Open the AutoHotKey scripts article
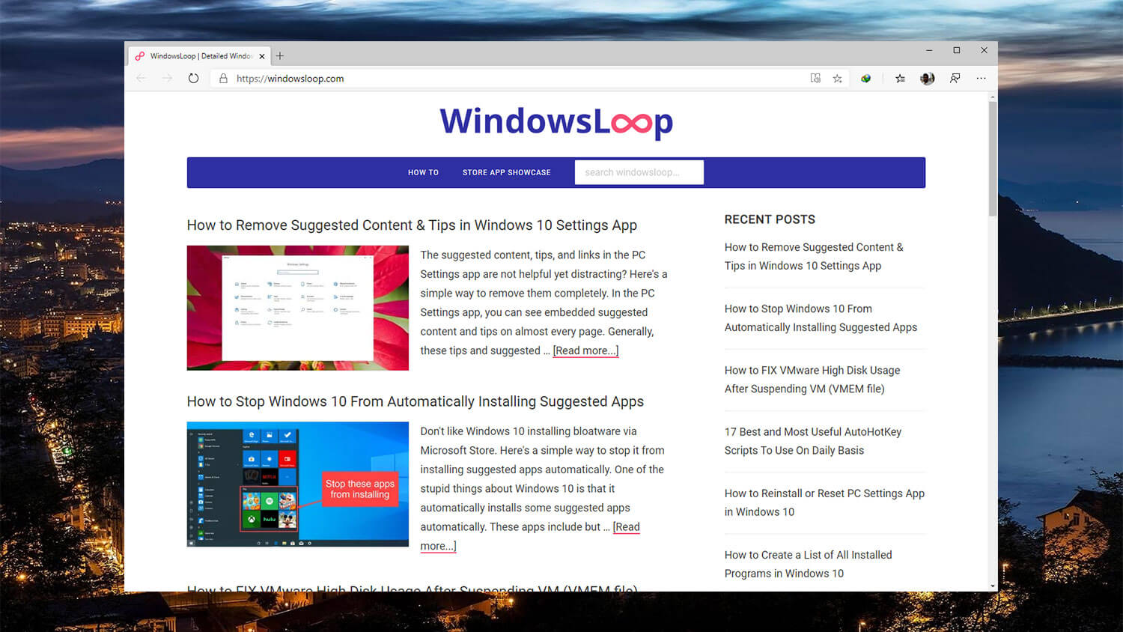1123x632 pixels. [812, 440]
